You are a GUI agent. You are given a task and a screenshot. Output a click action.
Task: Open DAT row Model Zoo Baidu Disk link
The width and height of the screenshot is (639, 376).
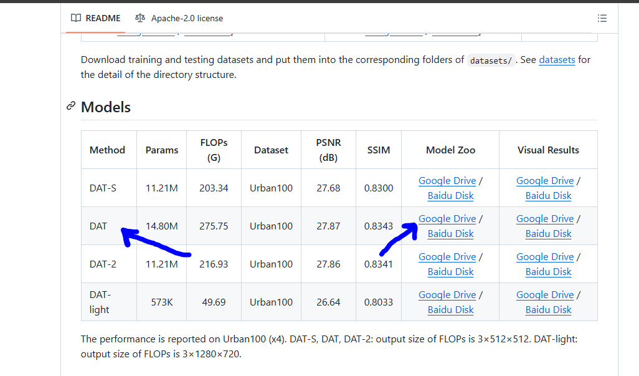450,234
